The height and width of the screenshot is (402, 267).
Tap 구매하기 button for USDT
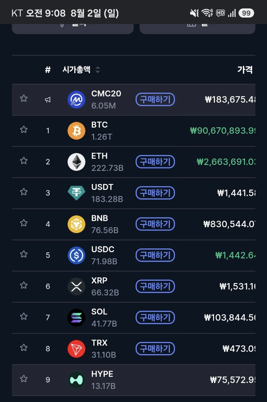[155, 193]
